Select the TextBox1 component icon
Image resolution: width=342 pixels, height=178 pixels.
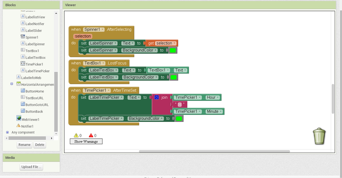point(23,50)
